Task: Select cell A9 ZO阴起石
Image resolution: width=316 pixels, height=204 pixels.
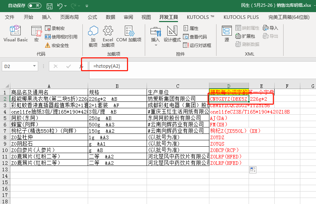Action: click(49, 143)
